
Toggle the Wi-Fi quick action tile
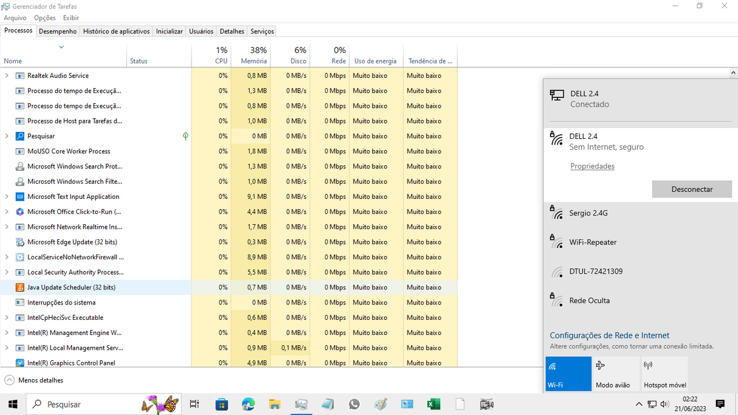pyautogui.click(x=568, y=374)
